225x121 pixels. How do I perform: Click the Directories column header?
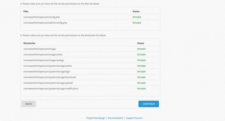[29, 43]
